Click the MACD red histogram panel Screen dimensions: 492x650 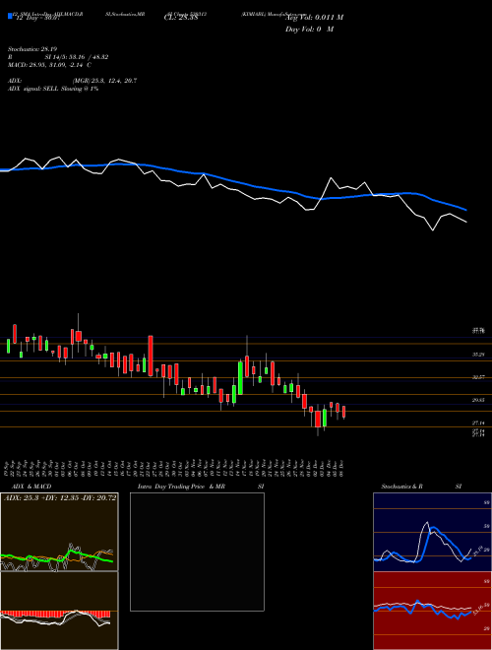point(59,611)
